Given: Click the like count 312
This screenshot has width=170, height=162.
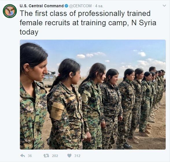Looking at the screenshot, I should coord(77,156).
